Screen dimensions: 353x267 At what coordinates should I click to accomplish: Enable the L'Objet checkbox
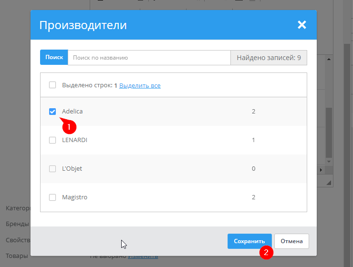(52, 169)
